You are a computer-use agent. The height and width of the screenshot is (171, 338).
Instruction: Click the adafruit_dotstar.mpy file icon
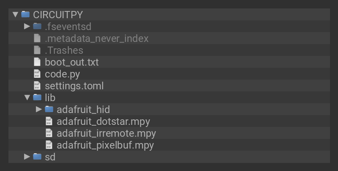[49, 121]
